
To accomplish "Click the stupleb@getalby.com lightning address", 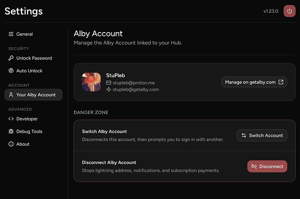I will point(136,89).
